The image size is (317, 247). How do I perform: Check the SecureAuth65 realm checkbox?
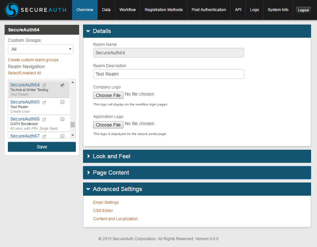[x=62, y=102]
